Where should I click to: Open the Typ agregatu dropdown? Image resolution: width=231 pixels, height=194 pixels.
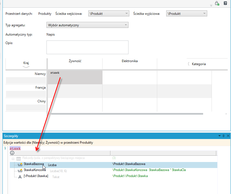(87, 25)
